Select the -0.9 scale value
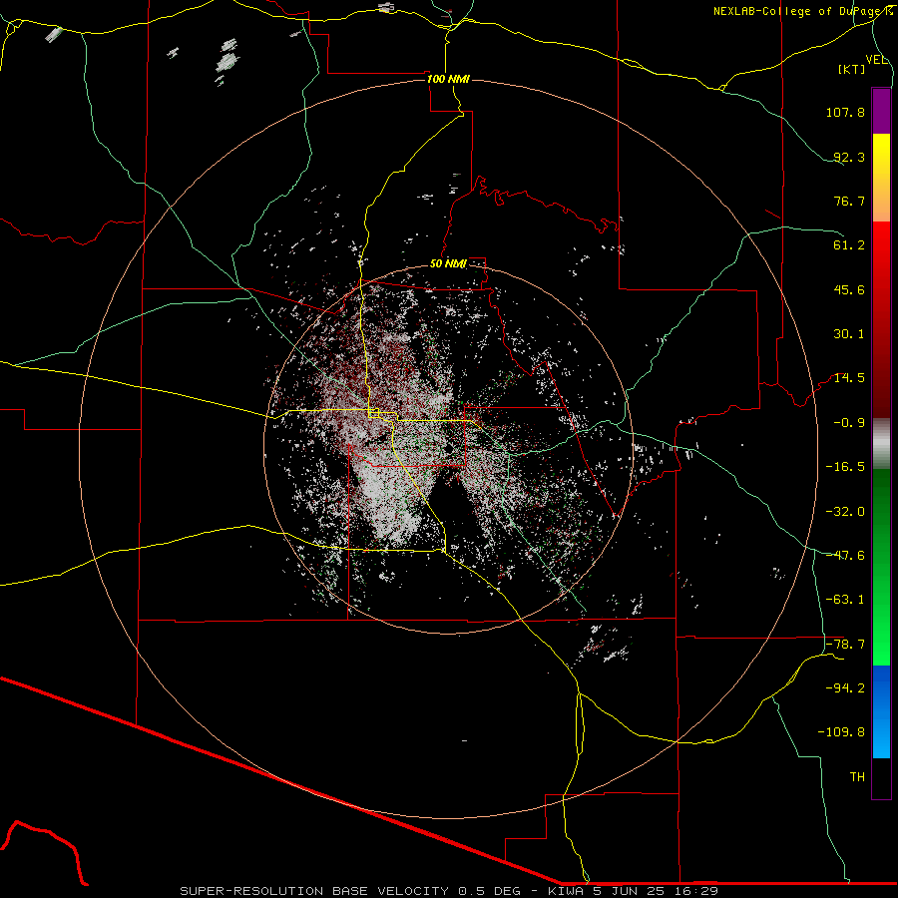This screenshot has width=898, height=898. click(x=849, y=423)
